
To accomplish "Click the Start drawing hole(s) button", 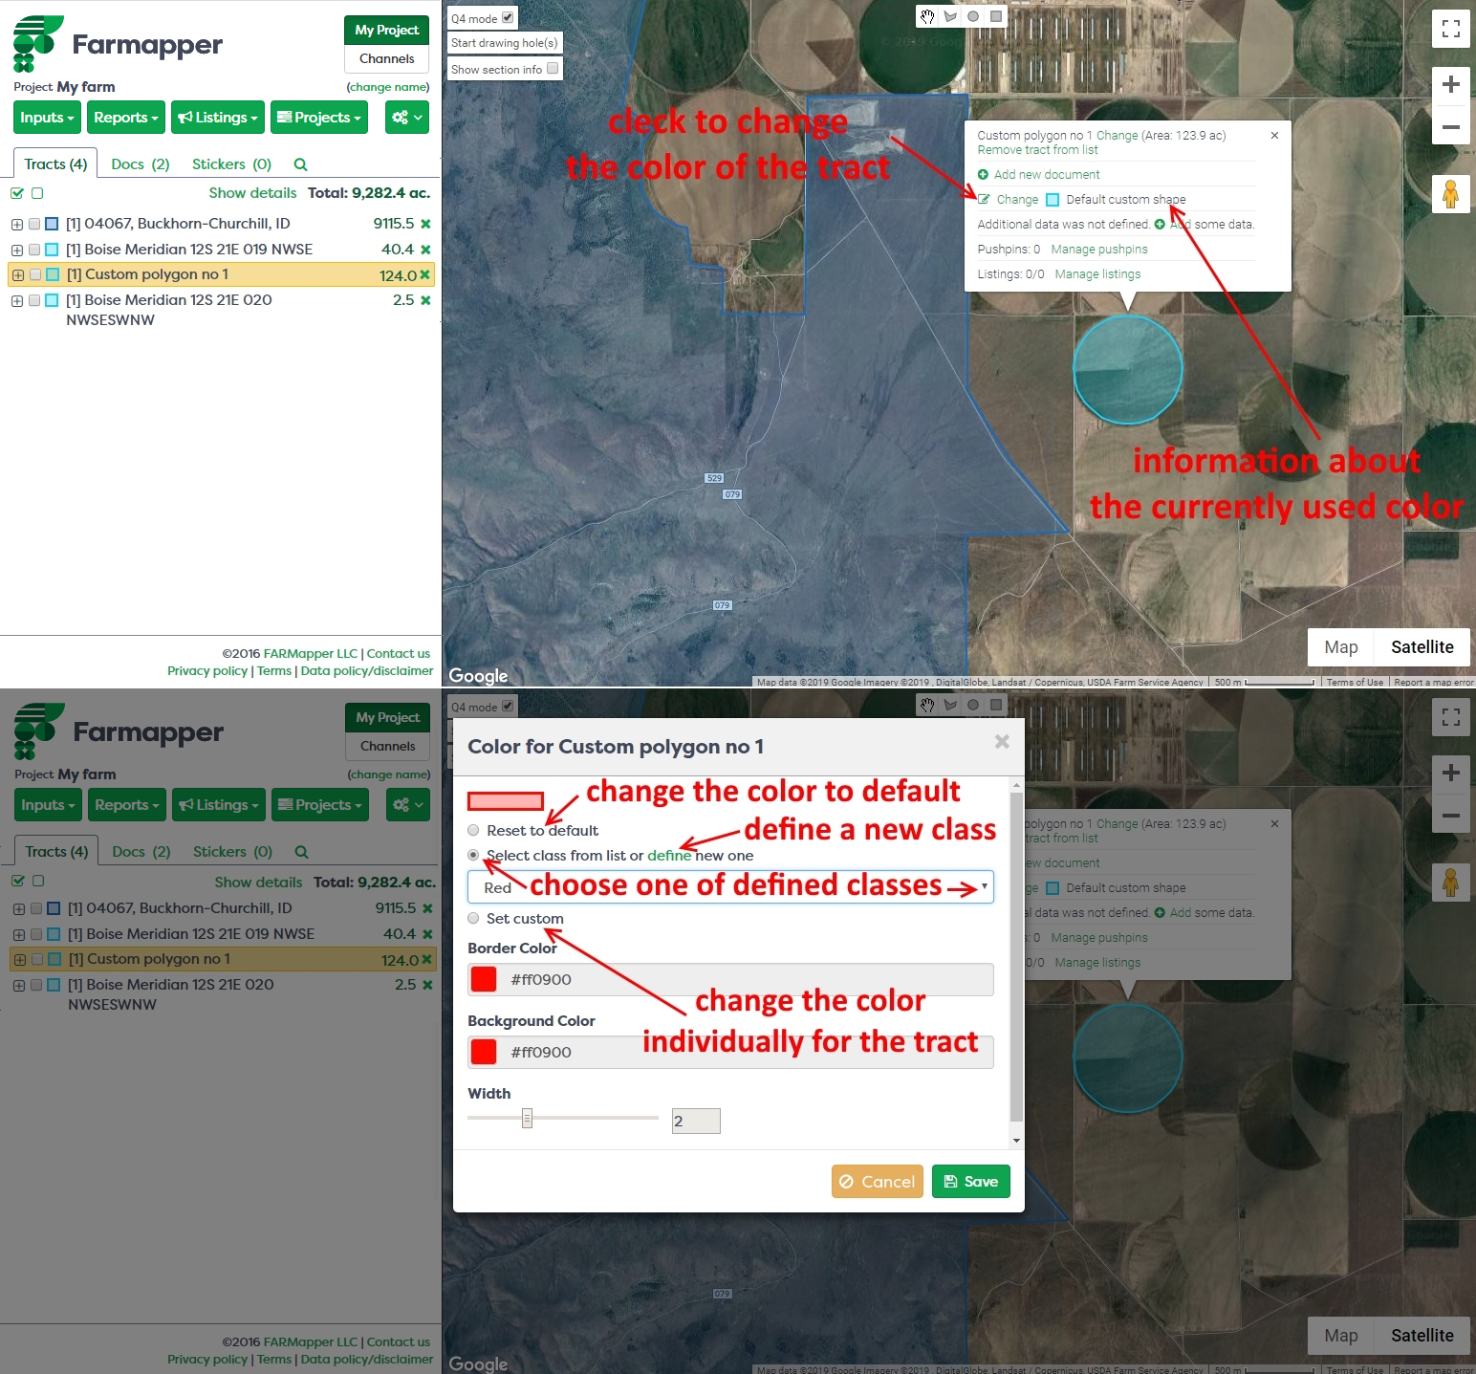I will tap(504, 43).
